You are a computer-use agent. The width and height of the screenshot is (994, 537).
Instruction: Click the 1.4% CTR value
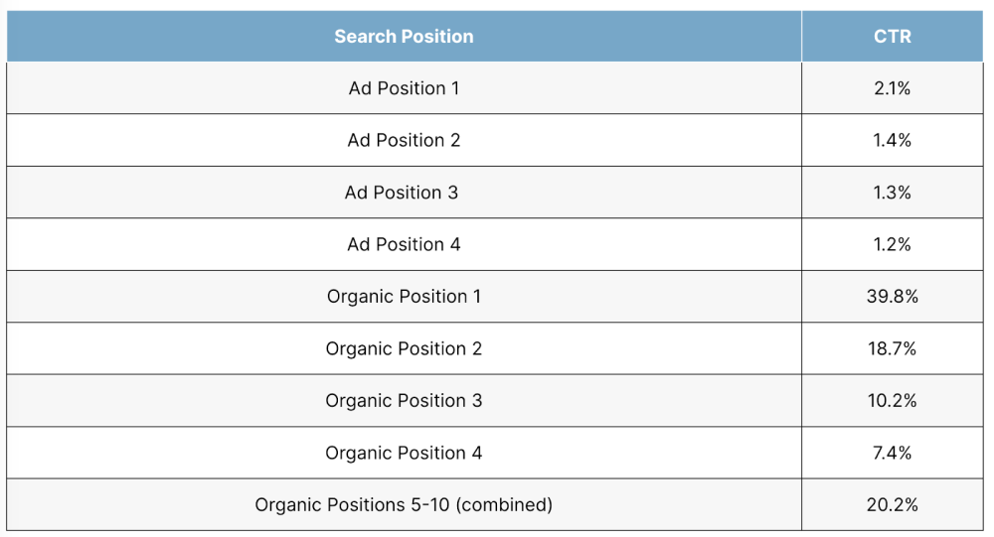[x=892, y=140]
